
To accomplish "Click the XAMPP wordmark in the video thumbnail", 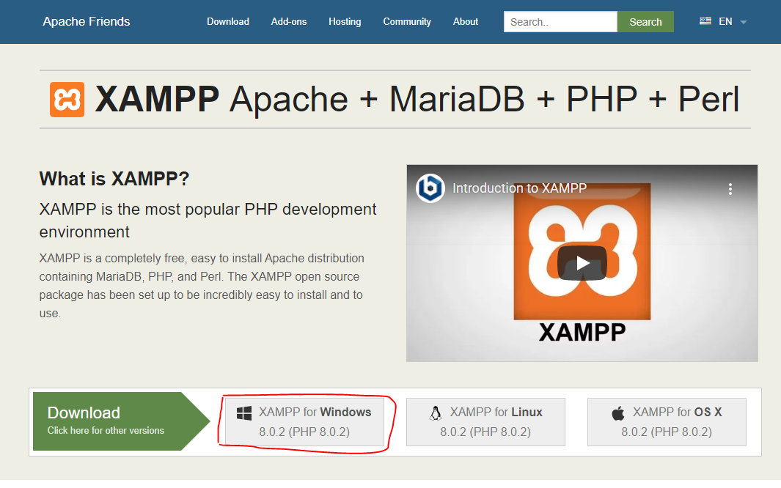I will pyautogui.click(x=582, y=333).
